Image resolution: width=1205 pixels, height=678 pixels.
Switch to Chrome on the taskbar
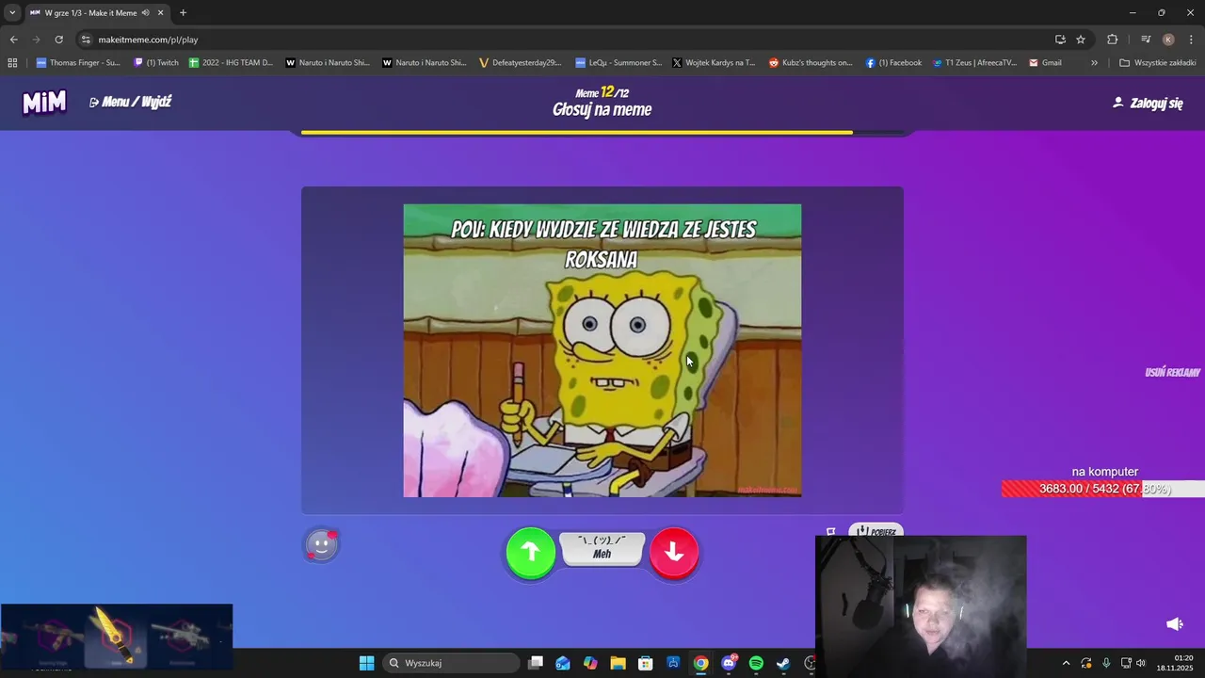[700, 663]
